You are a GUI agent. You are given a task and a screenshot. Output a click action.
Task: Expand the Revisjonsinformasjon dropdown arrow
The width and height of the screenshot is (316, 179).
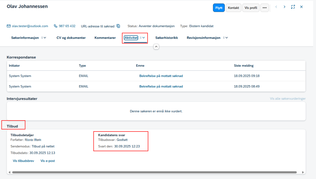[226, 38]
